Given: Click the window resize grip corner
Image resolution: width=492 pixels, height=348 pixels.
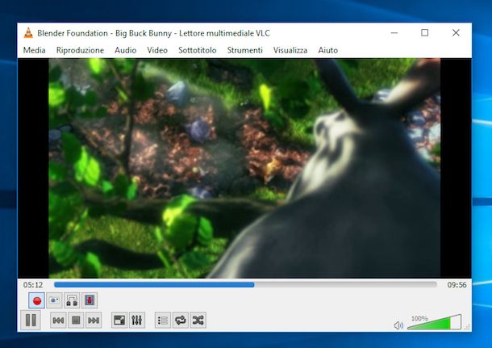Looking at the screenshot, I should [467, 327].
